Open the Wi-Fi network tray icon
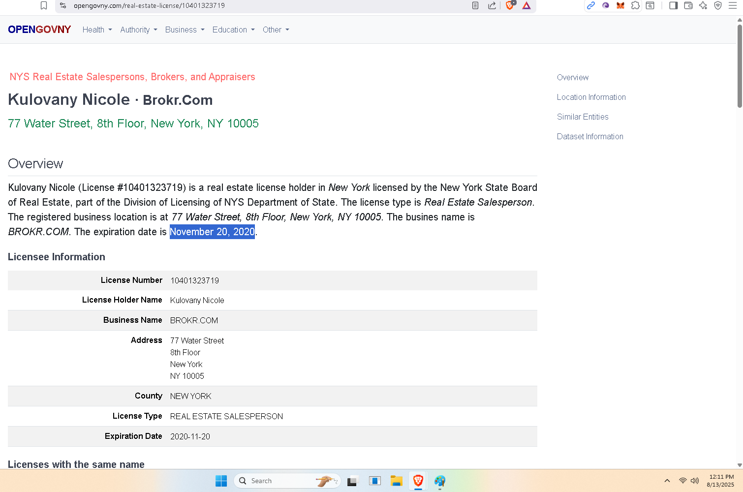 coord(683,481)
